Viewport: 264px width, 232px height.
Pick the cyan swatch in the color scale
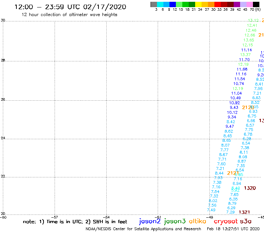160,4
